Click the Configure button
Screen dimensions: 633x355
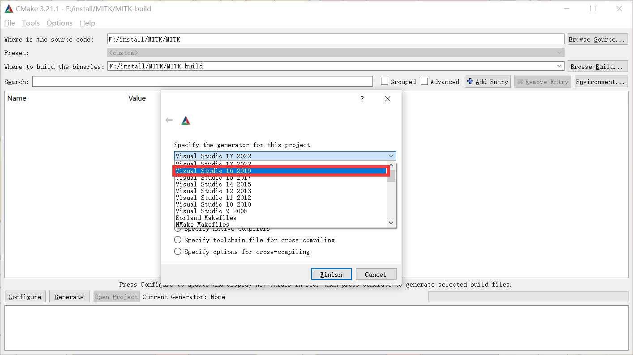(25, 297)
